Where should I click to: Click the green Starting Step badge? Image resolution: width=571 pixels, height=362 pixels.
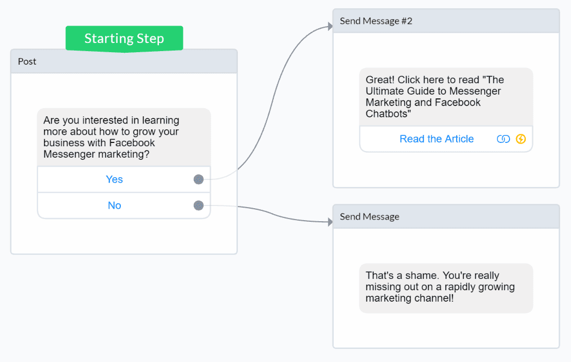tap(124, 39)
